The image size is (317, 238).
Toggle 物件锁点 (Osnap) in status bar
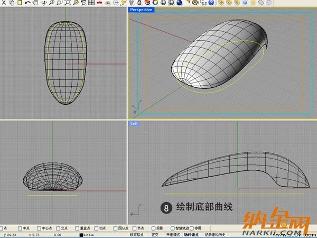(191, 235)
